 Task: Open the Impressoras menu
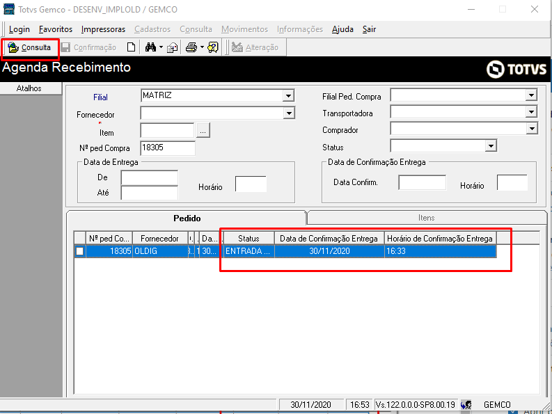pos(103,29)
